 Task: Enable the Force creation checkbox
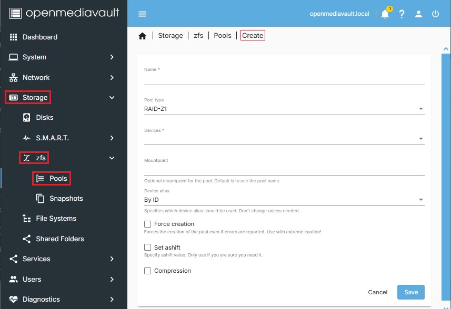(x=148, y=224)
